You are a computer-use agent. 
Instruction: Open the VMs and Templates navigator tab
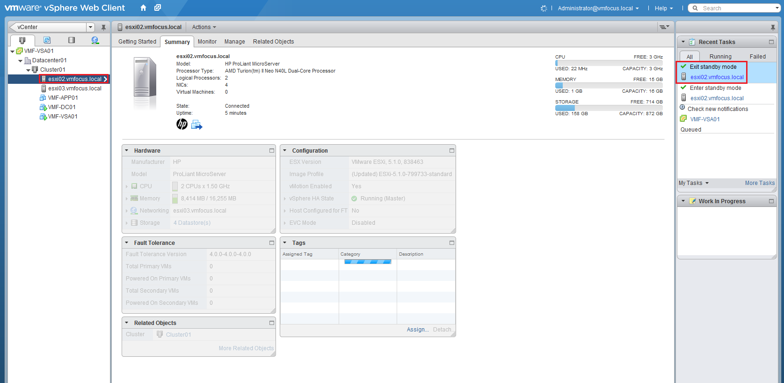click(x=47, y=40)
